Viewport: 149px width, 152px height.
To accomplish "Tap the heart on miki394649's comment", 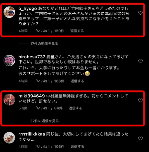I will click(140, 100).
